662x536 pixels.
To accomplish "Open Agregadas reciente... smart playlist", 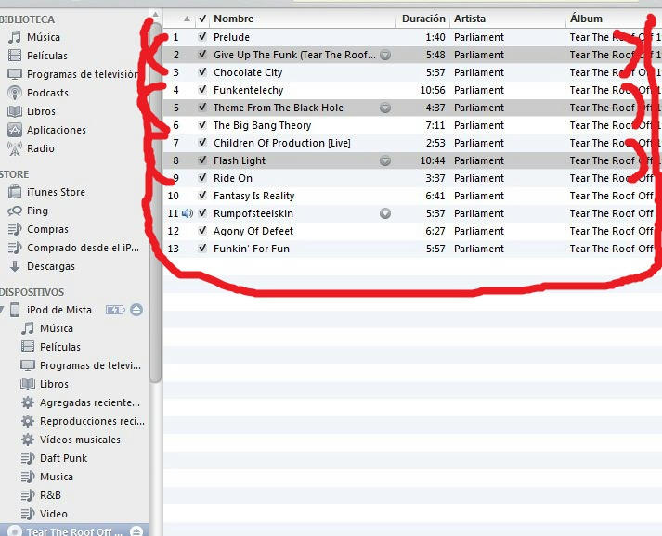I will (90, 402).
